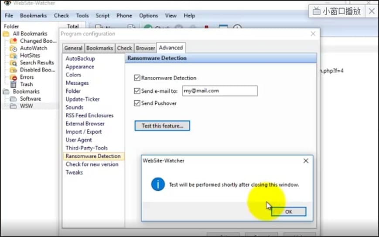Switch to the General tab
379x237 pixels.
click(73, 48)
